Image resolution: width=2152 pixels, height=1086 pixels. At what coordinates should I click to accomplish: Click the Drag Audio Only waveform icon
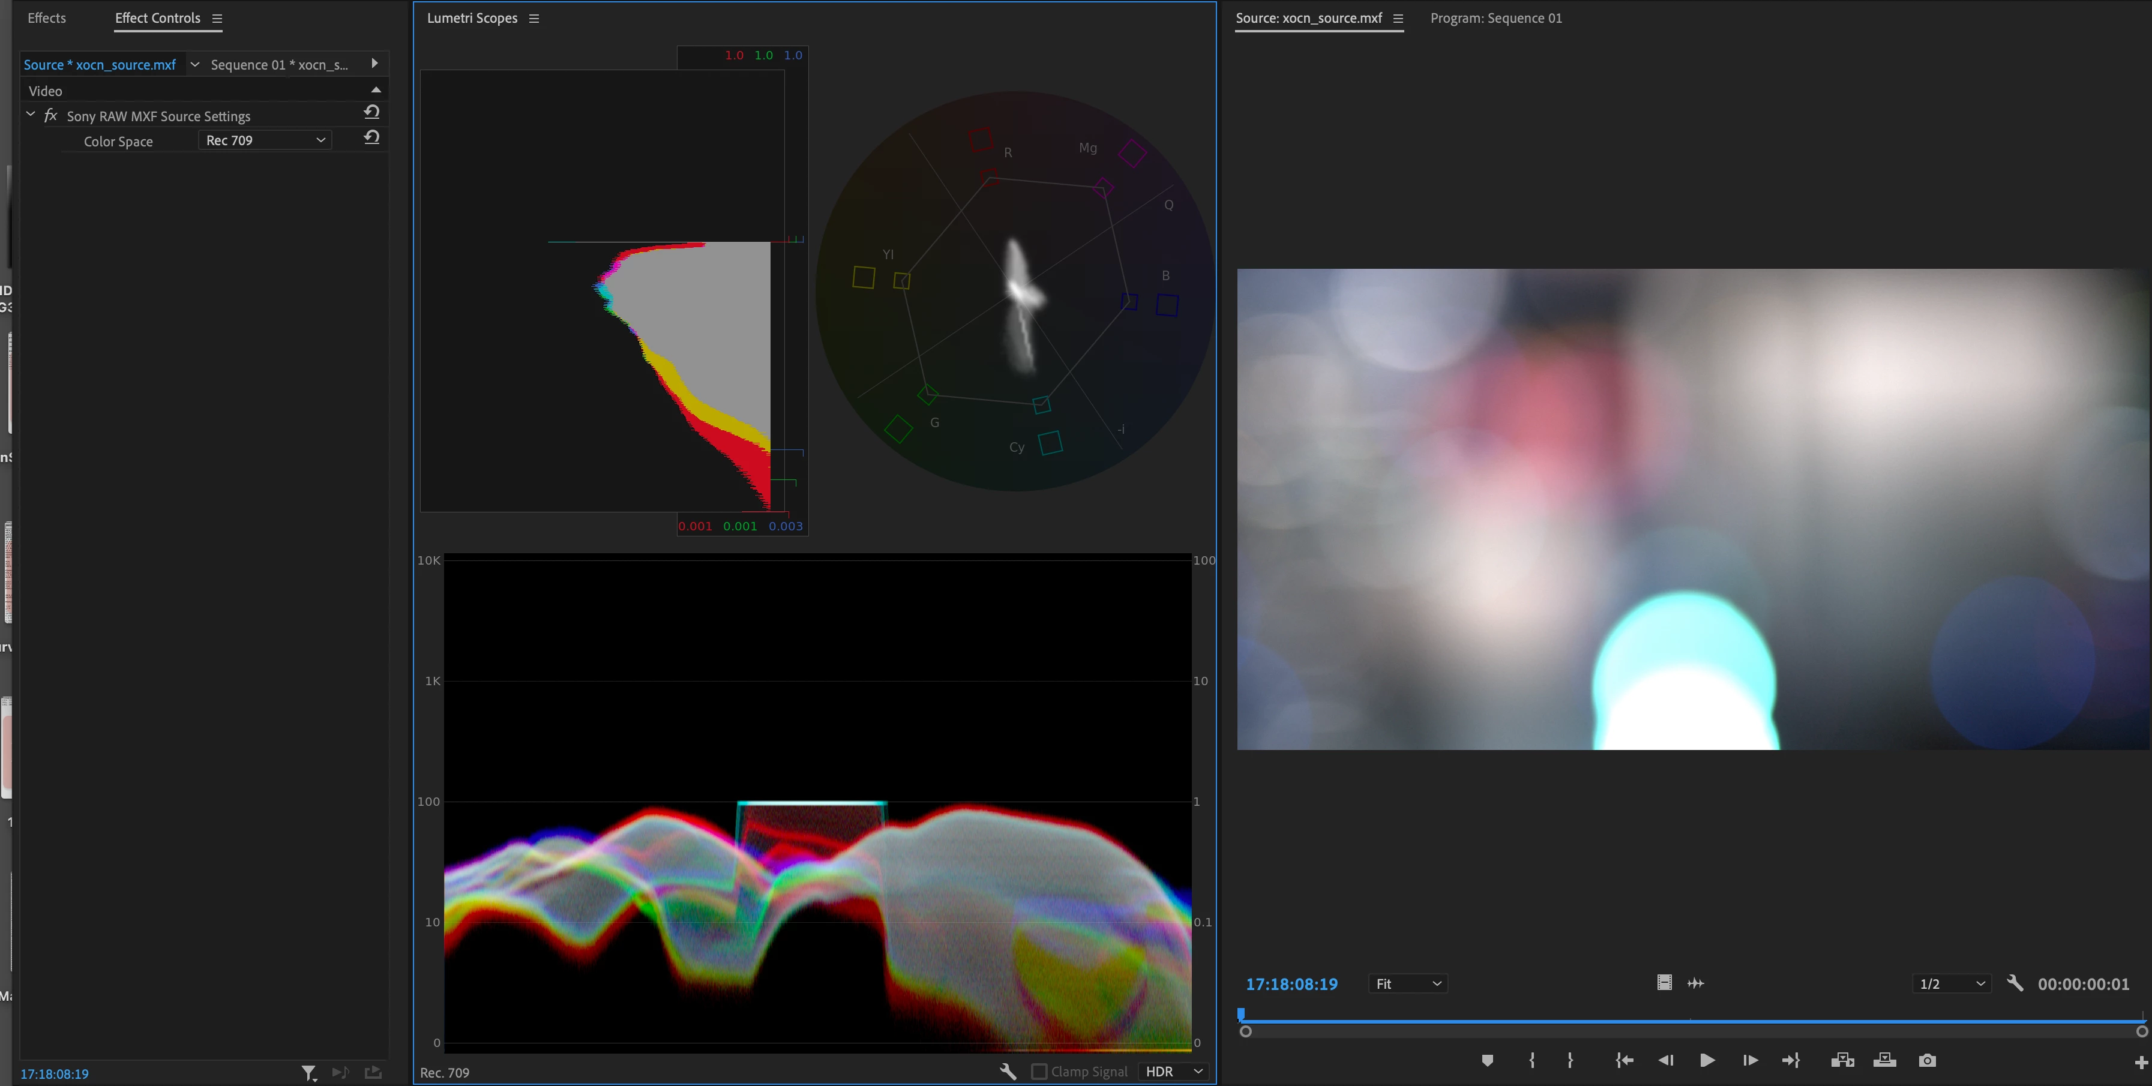point(1696,983)
